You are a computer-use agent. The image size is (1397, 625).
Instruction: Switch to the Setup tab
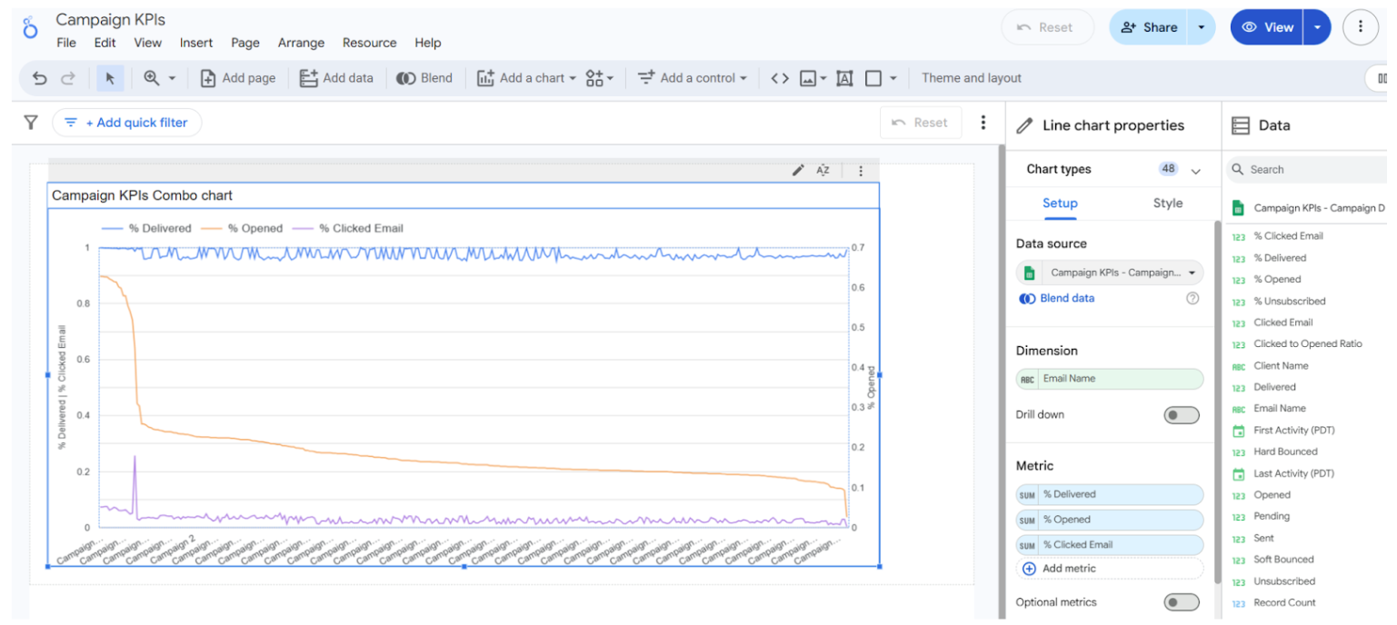point(1060,203)
